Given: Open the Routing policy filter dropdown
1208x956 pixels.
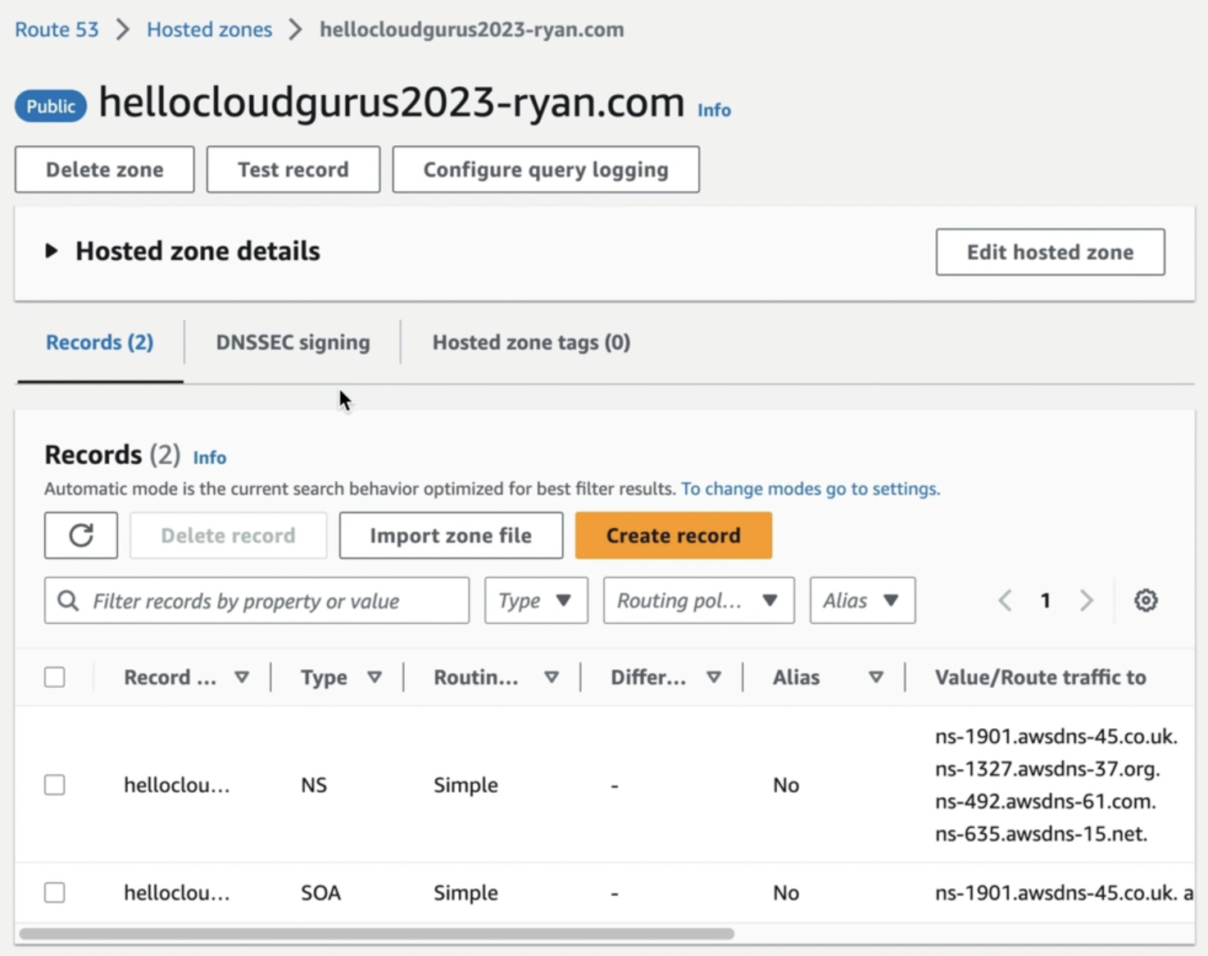Looking at the screenshot, I should pos(698,600).
